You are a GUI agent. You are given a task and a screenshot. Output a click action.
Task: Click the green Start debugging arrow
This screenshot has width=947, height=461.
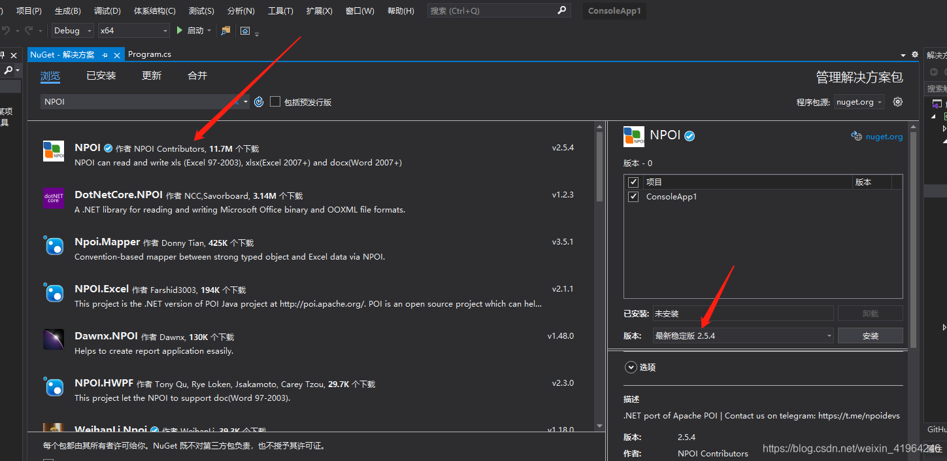point(179,30)
